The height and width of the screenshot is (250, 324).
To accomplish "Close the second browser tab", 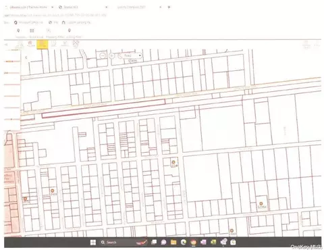I will coord(107,7).
